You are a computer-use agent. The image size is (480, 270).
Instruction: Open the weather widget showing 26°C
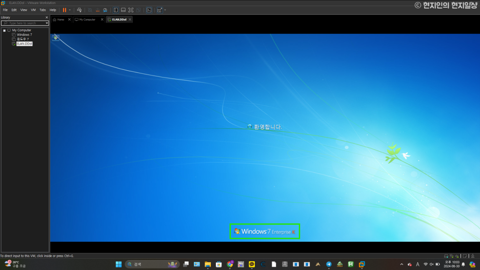(x=15, y=264)
